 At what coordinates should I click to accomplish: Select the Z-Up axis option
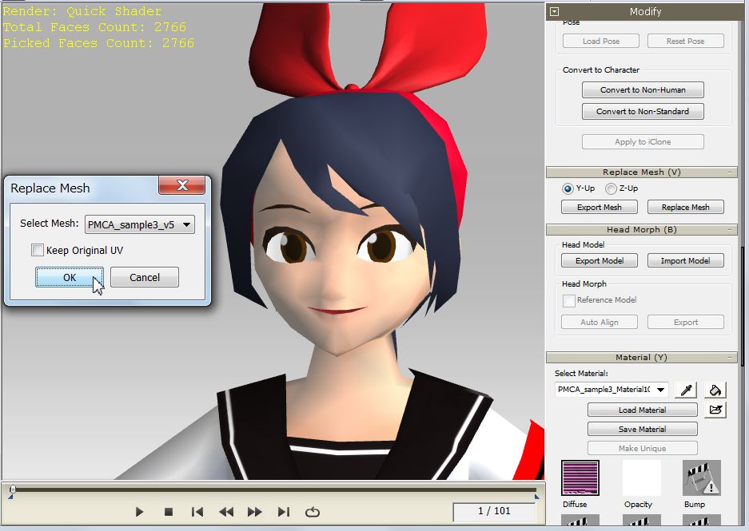(x=611, y=188)
